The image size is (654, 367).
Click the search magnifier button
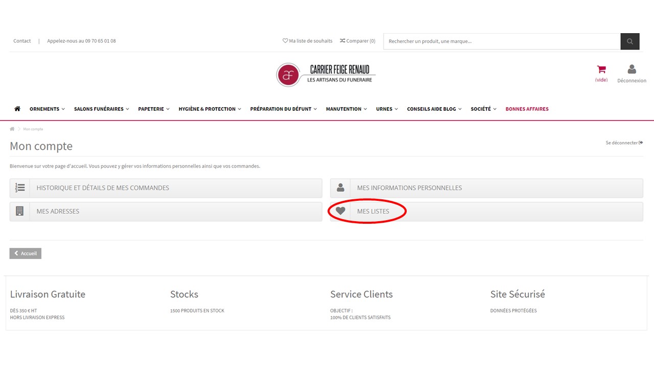coord(630,41)
